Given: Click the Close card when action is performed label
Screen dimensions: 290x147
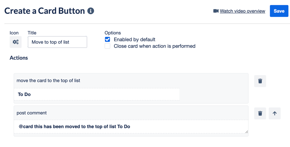Looking at the screenshot, I should tap(154, 46).
